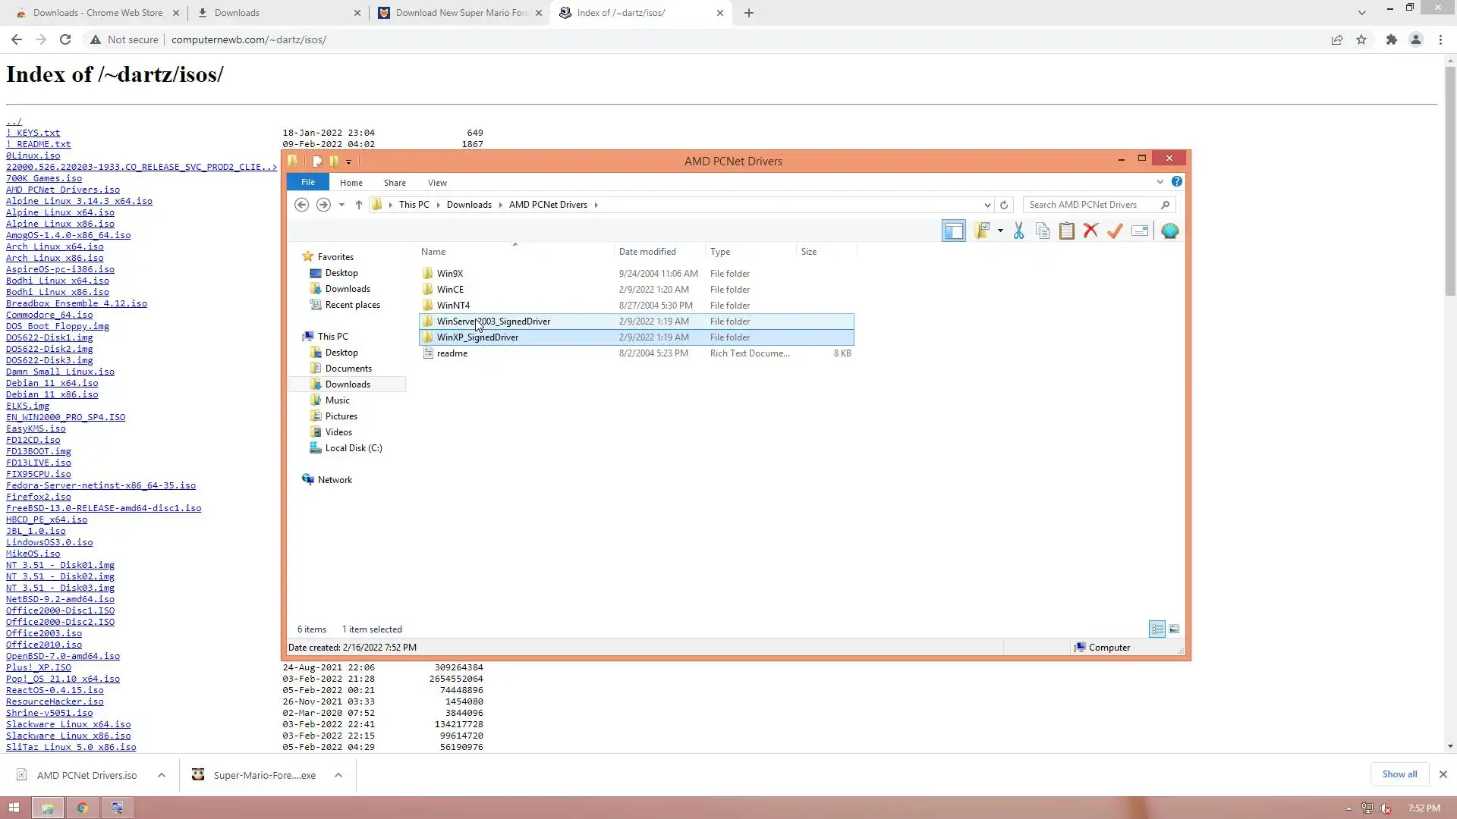Click the Paste clipboard toolbar icon

(1066, 231)
